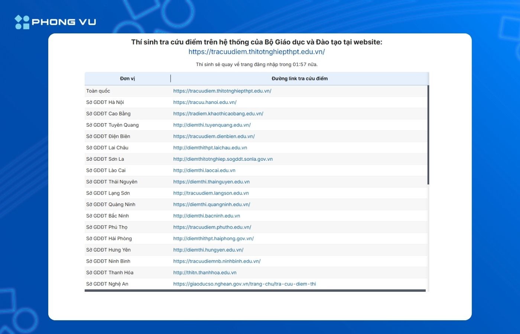Open the Hà Nội tracuu.hanoi.edu.vn link
Image resolution: width=520 pixels, height=334 pixels.
point(205,102)
